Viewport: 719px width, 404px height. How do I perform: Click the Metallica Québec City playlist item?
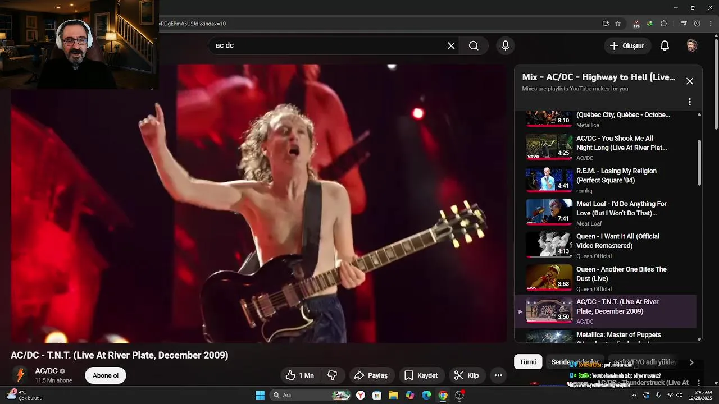click(606, 120)
